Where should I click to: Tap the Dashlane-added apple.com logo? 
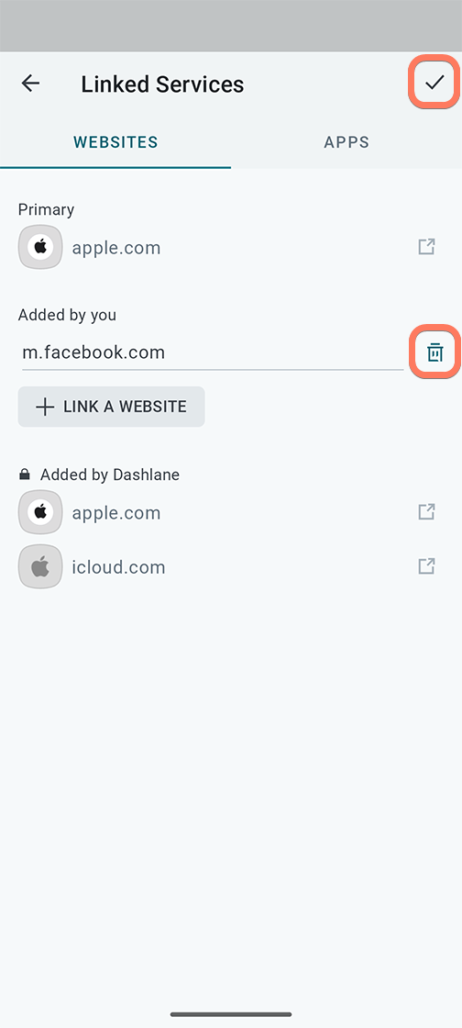point(40,512)
